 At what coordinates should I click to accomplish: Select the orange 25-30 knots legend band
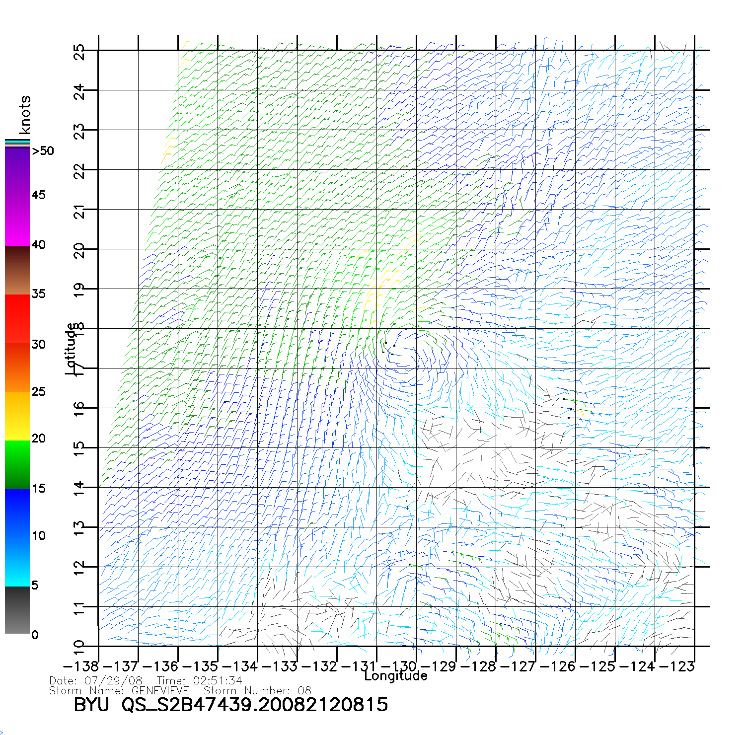click(x=17, y=367)
